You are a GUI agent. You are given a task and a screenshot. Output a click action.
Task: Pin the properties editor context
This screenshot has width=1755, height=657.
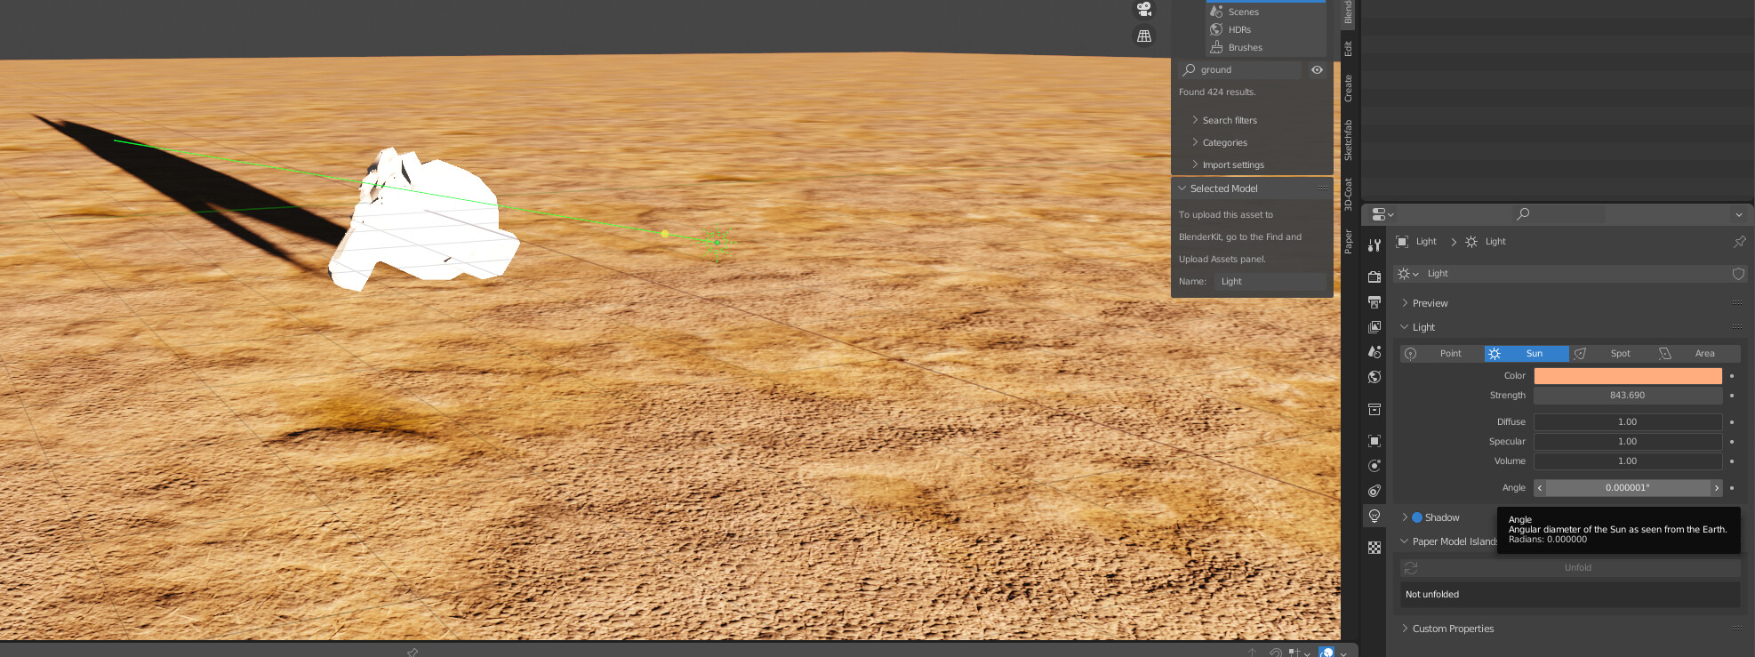(x=1740, y=242)
